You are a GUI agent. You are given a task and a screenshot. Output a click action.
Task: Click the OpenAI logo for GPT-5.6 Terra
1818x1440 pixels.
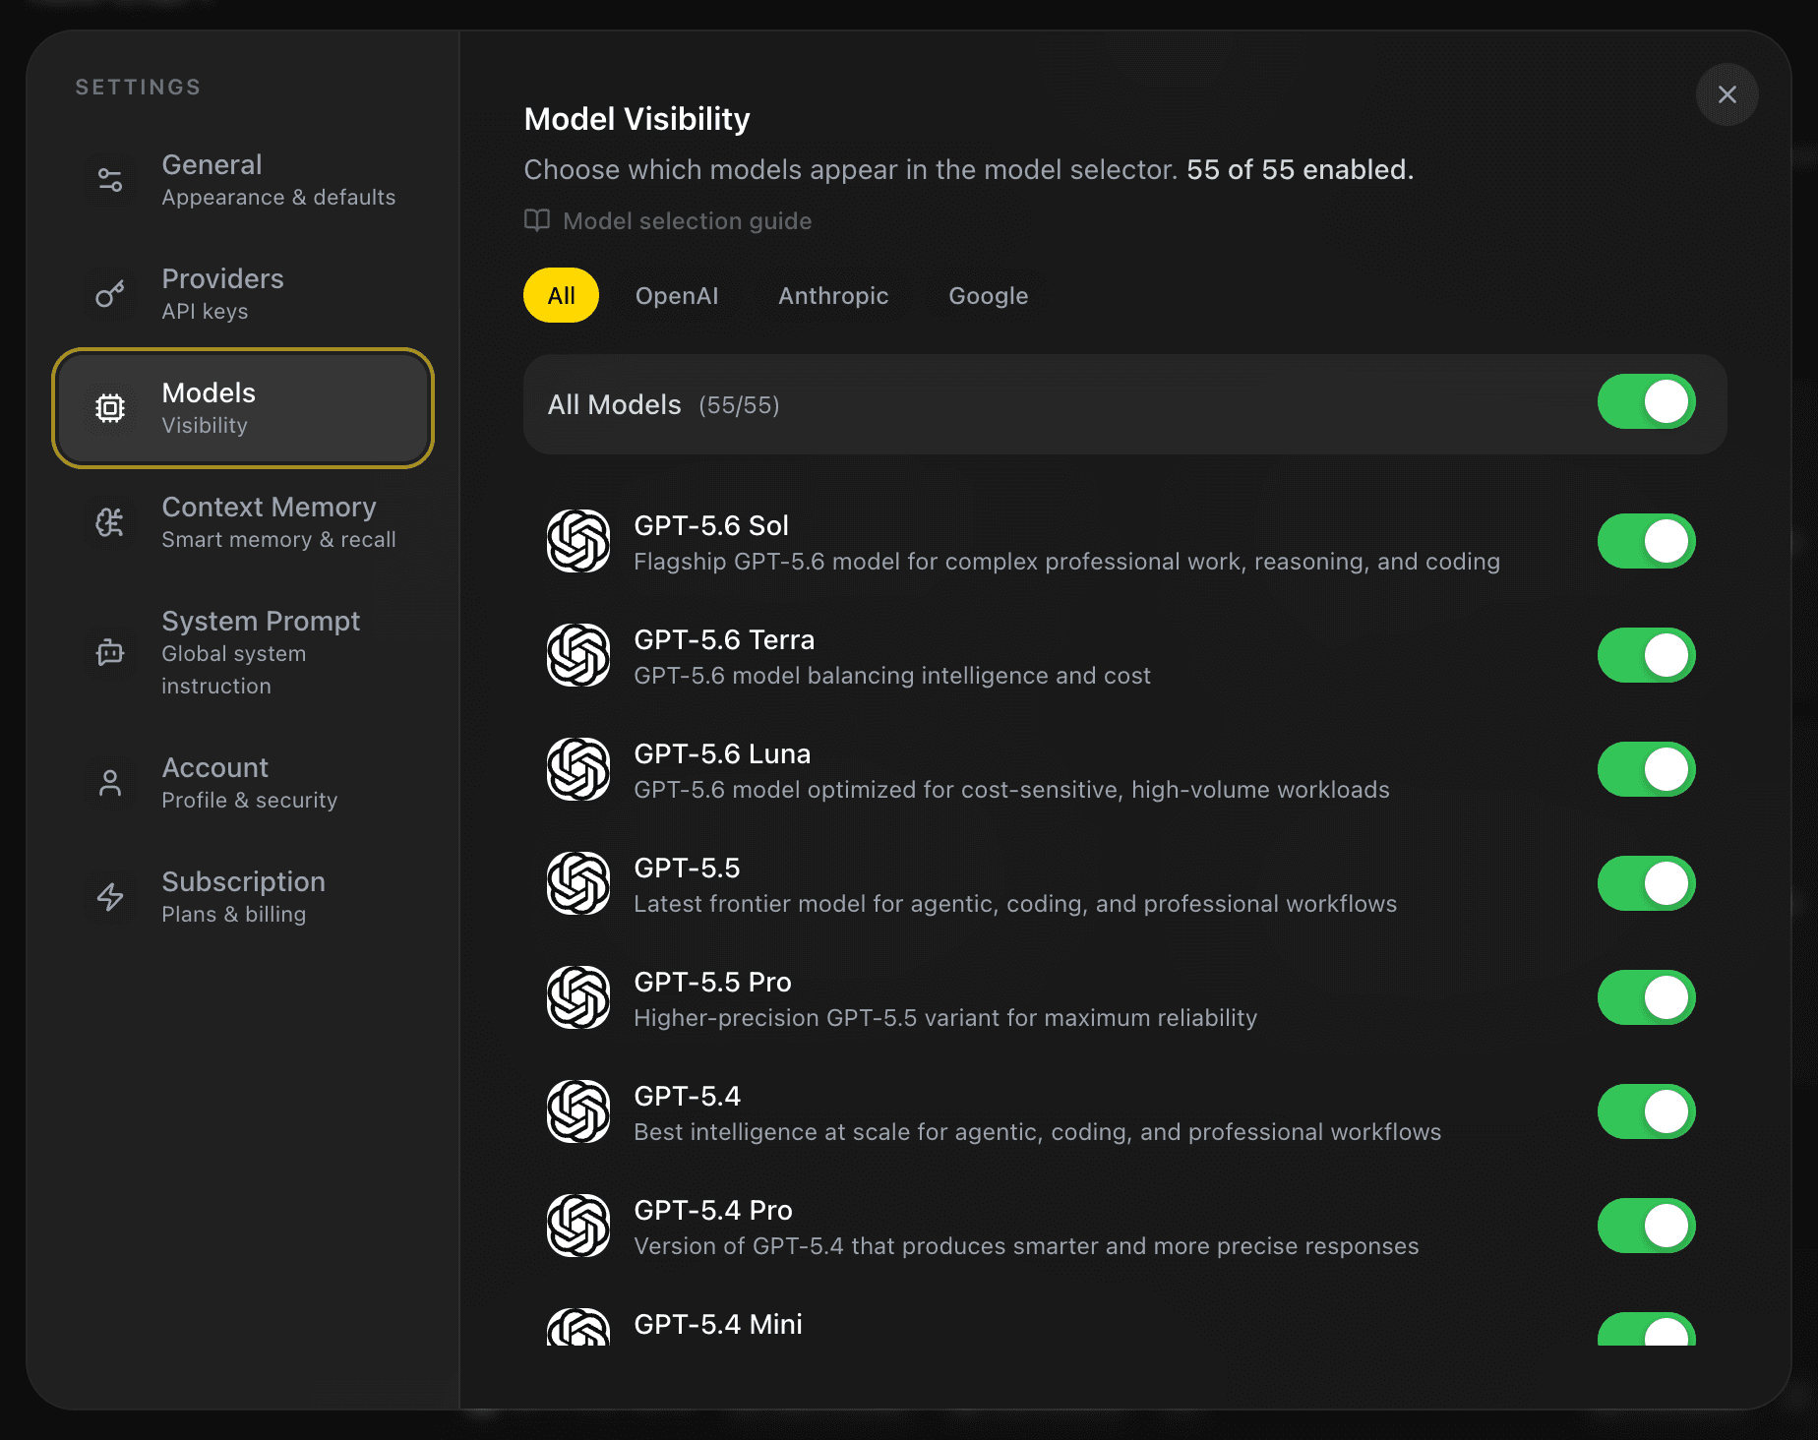(578, 655)
